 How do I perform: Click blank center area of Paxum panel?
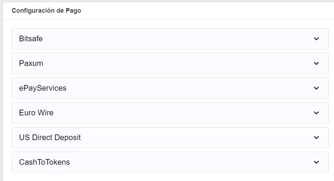click(x=169, y=64)
